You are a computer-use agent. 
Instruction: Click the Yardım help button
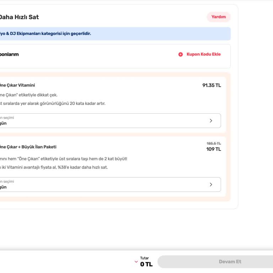pyautogui.click(x=219, y=17)
